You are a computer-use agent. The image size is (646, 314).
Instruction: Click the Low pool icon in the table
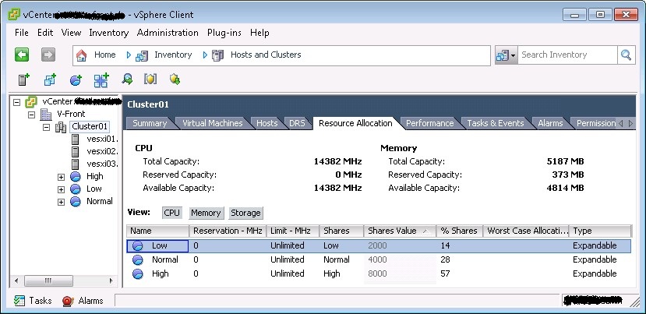pyautogui.click(x=138, y=246)
